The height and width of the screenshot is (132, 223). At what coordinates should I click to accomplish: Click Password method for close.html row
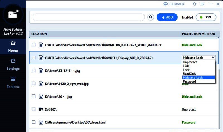tap(189, 122)
